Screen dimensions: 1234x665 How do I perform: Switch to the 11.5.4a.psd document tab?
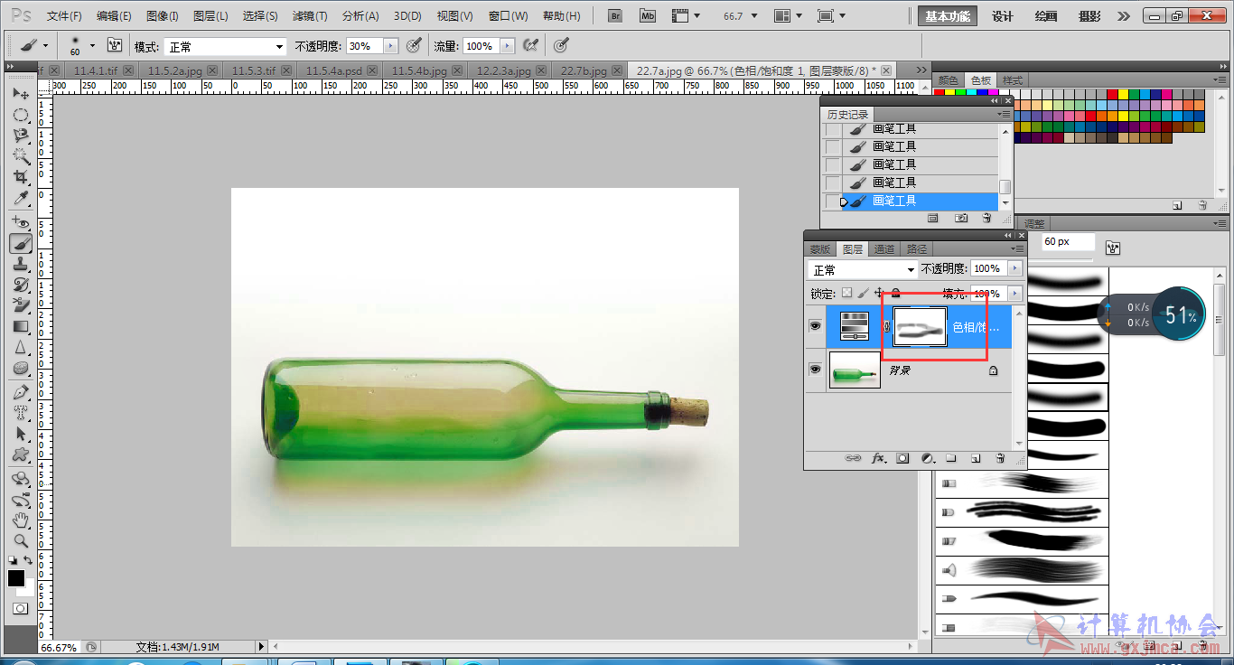(333, 70)
